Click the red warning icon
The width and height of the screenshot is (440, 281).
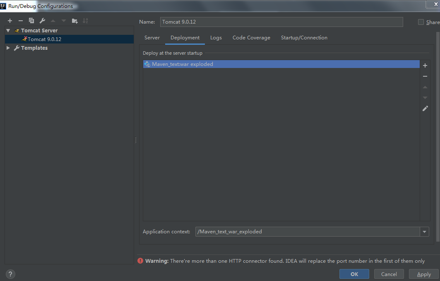click(140, 261)
